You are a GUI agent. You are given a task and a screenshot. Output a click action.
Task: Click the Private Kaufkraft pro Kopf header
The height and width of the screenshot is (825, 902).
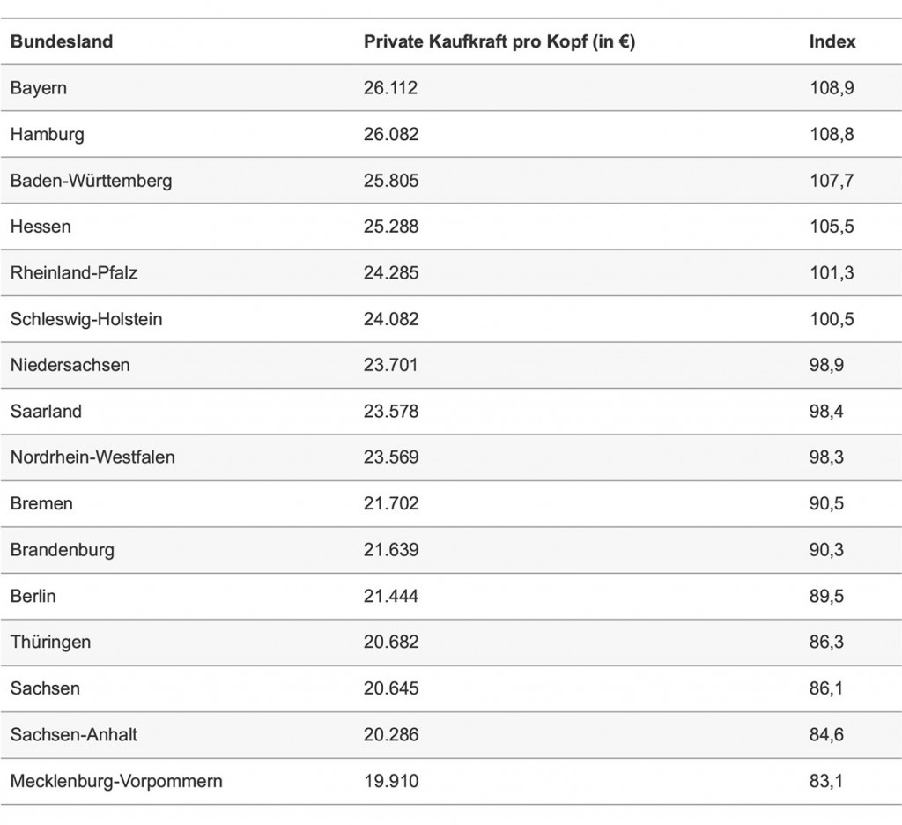point(499,41)
